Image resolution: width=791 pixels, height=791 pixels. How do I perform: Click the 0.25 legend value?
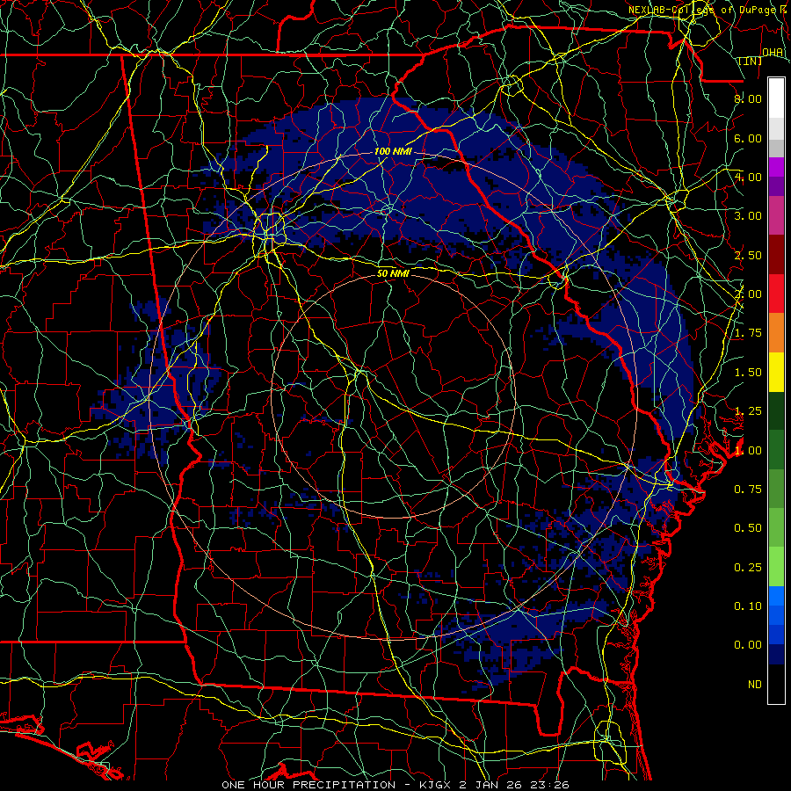(x=748, y=568)
